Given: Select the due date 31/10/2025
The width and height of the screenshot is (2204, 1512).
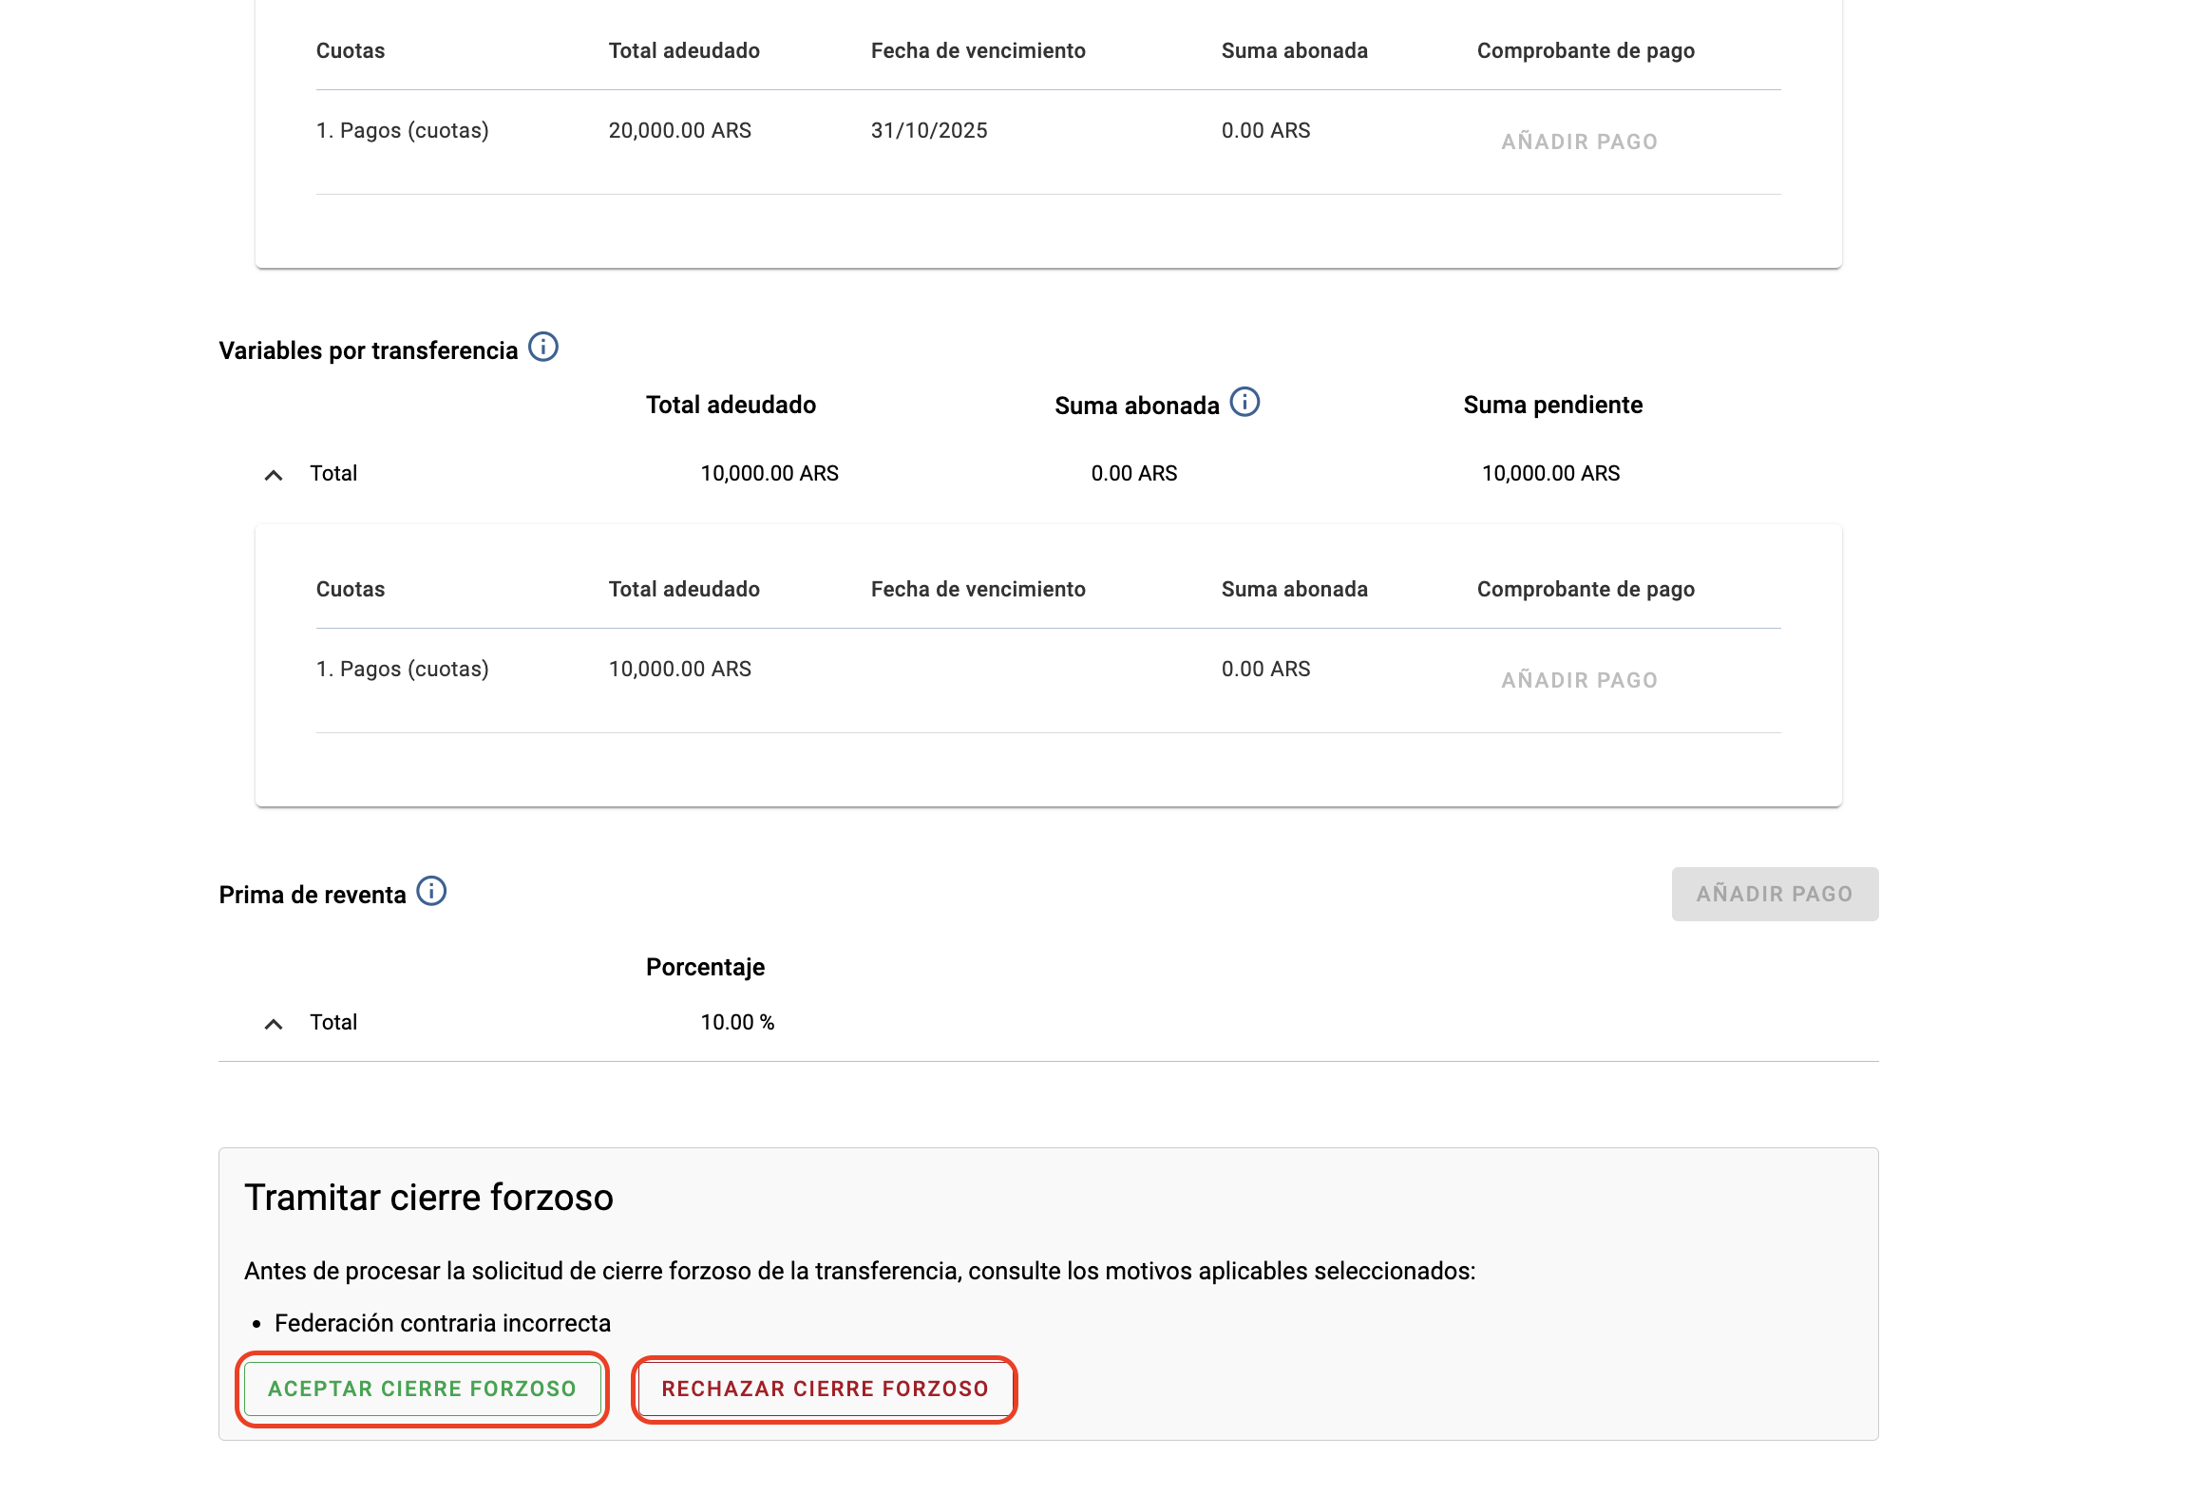Looking at the screenshot, I should point(929,130).
